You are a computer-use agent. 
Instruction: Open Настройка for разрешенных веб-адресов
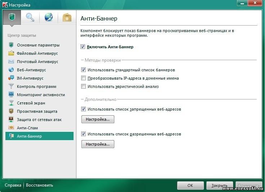coord(98,144)
